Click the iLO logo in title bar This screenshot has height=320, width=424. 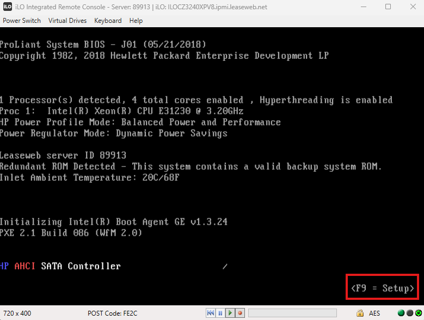(7, 7)
